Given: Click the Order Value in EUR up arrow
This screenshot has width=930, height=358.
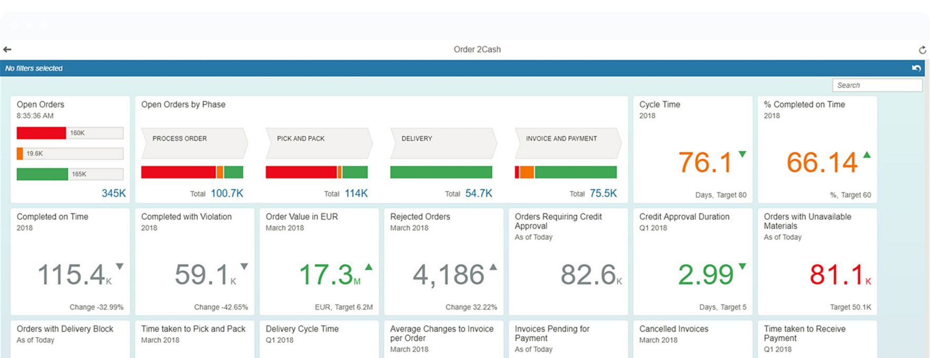Looking at the screenshot, I should point(369,267).
